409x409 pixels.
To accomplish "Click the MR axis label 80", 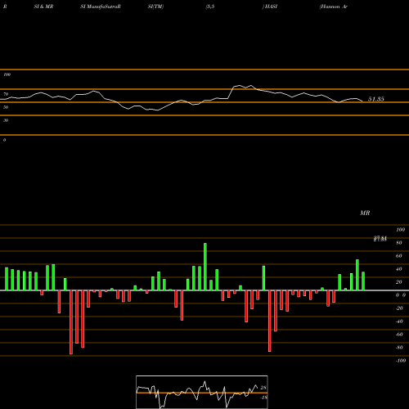I will click(x=399, y=243).
